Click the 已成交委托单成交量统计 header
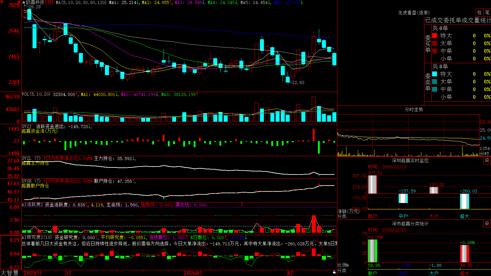 pyautogui.click(x=458, y=20)
